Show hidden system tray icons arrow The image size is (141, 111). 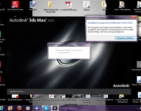pyautogui.click(x=137, y=108)
